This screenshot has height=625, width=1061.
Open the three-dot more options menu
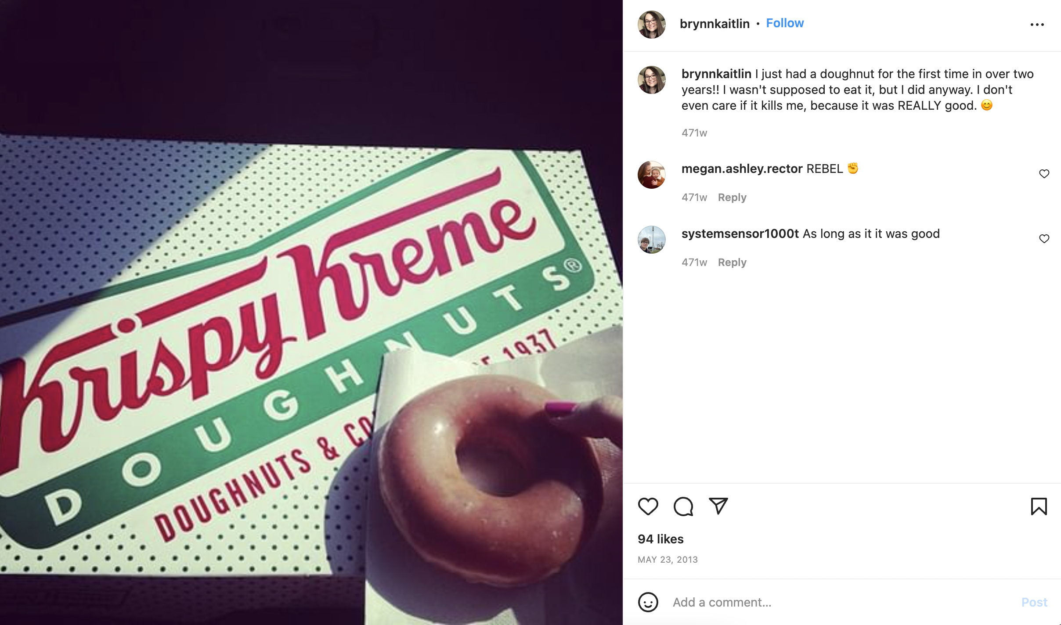[x=1037, y=25]
